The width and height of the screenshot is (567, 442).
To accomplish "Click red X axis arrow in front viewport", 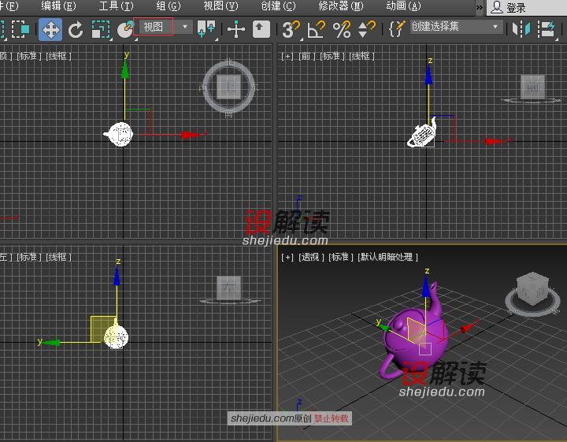I will [493, 142].
